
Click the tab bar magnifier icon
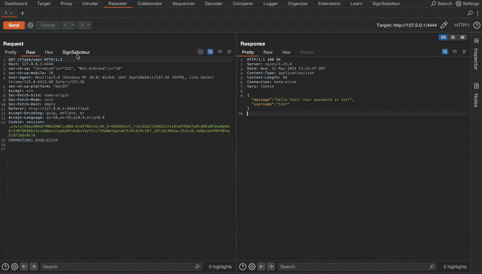(x=470, y=13)
